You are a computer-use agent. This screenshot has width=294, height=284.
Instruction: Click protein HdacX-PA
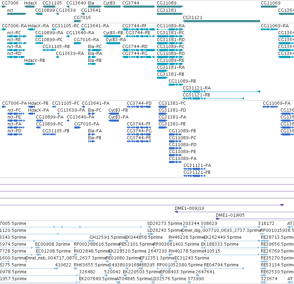pos(31,114)
